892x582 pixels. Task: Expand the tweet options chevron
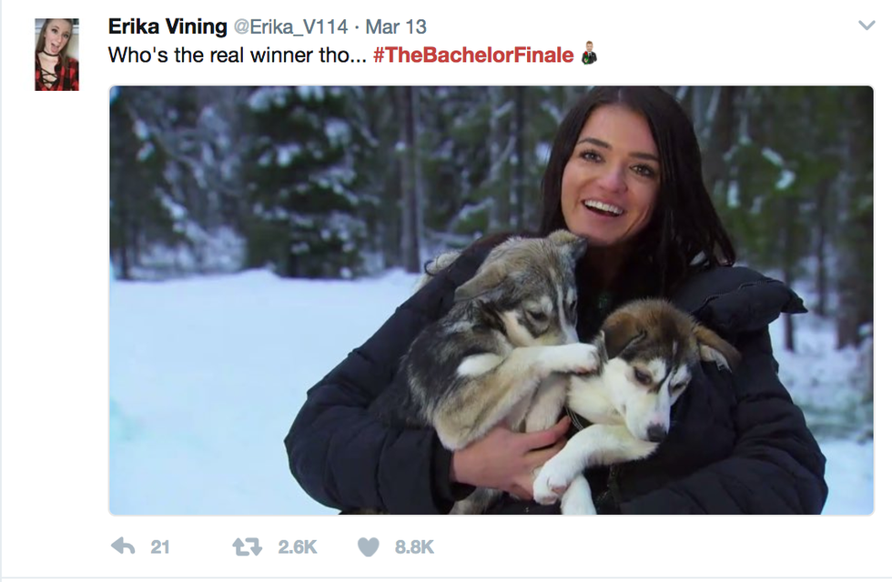tap(866, 26)
